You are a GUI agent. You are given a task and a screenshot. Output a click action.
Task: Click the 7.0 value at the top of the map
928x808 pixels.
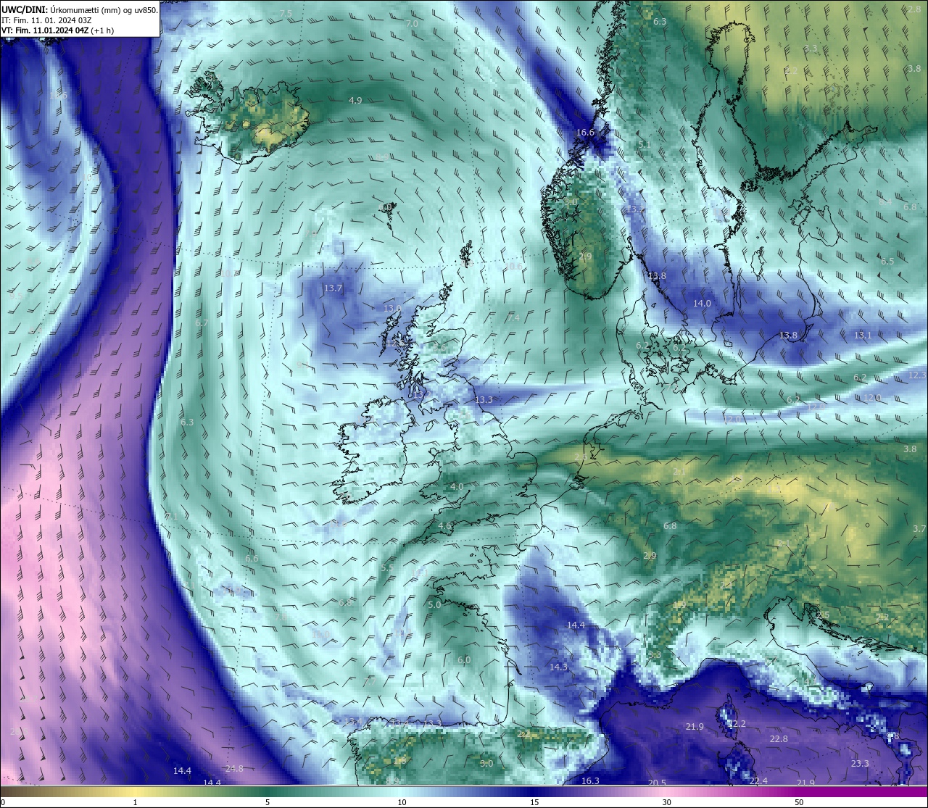412,24
